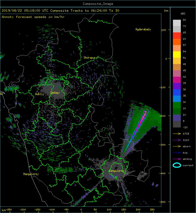Click the 'eburn' legend label

point(187,146)
